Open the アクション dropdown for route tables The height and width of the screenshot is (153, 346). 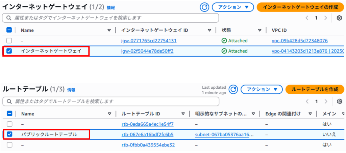point(262,89)
